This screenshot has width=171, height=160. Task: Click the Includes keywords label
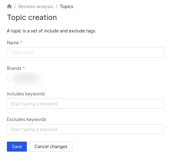(26, 94)
